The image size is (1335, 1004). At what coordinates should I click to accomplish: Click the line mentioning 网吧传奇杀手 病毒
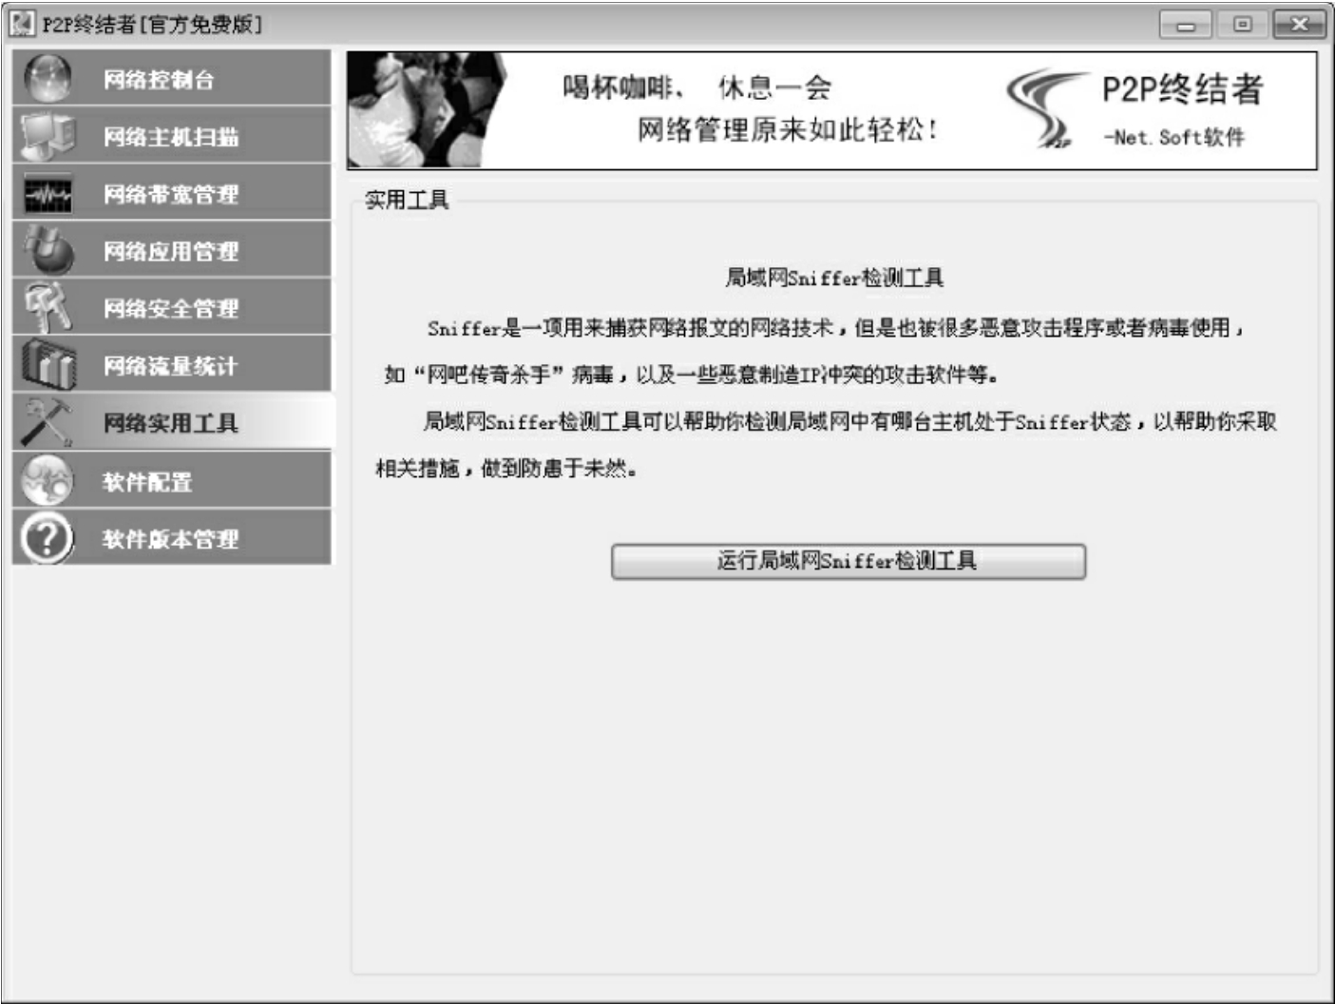click(x=691, y=375)
